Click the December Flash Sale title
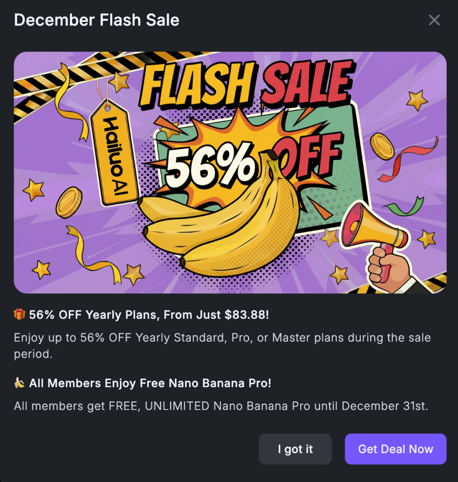 [97, 20]
